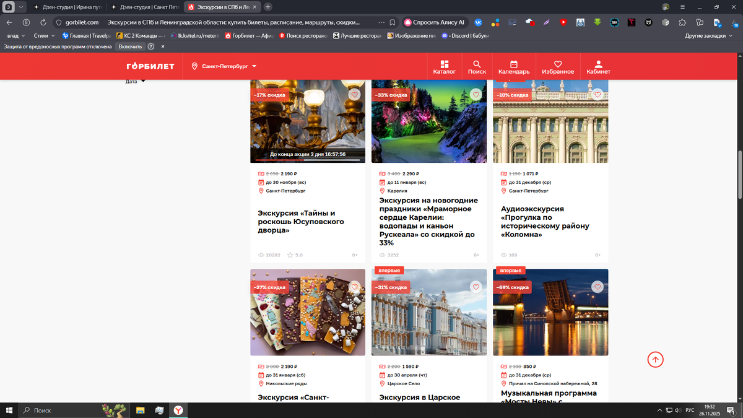Open the Поиск search icon in header
The width and height of the screenshot is (743, 418).
(477, 67)
